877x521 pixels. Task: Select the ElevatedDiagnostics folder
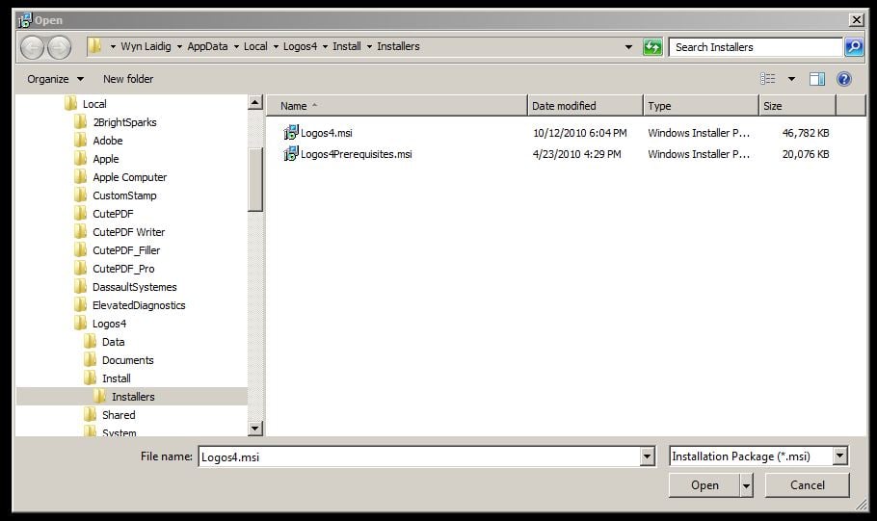pos(139,305)
